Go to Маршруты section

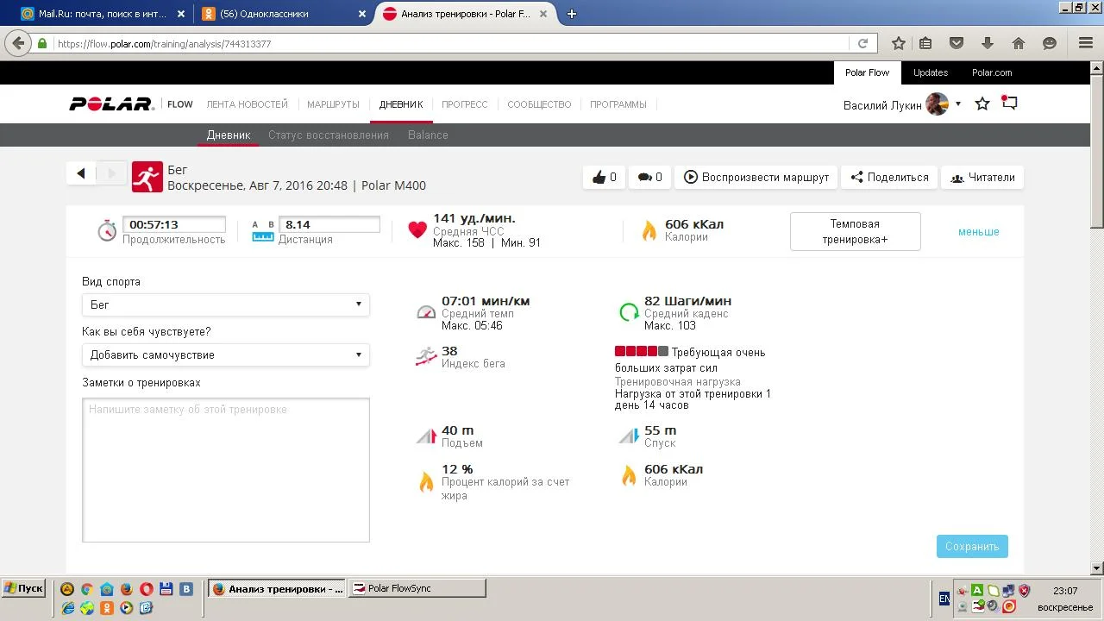333,104
